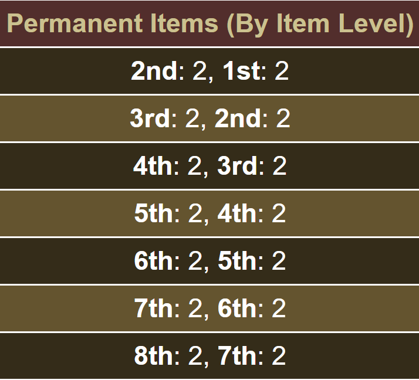This screenshot has height=380, width=419.
Task: Click "4th" in the row starting with 5th
Action: tap(237, 214)
